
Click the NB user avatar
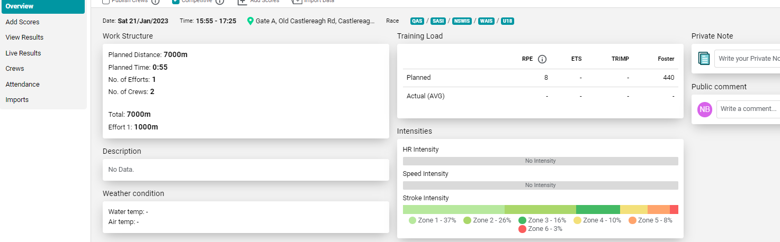click(x=705, y=109)
